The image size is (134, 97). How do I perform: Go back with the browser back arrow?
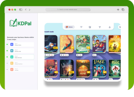[26, 10]
